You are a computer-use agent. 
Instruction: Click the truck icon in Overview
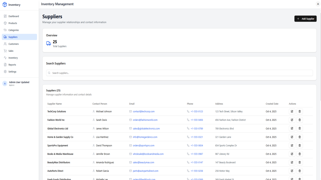[x=49, y=43]
